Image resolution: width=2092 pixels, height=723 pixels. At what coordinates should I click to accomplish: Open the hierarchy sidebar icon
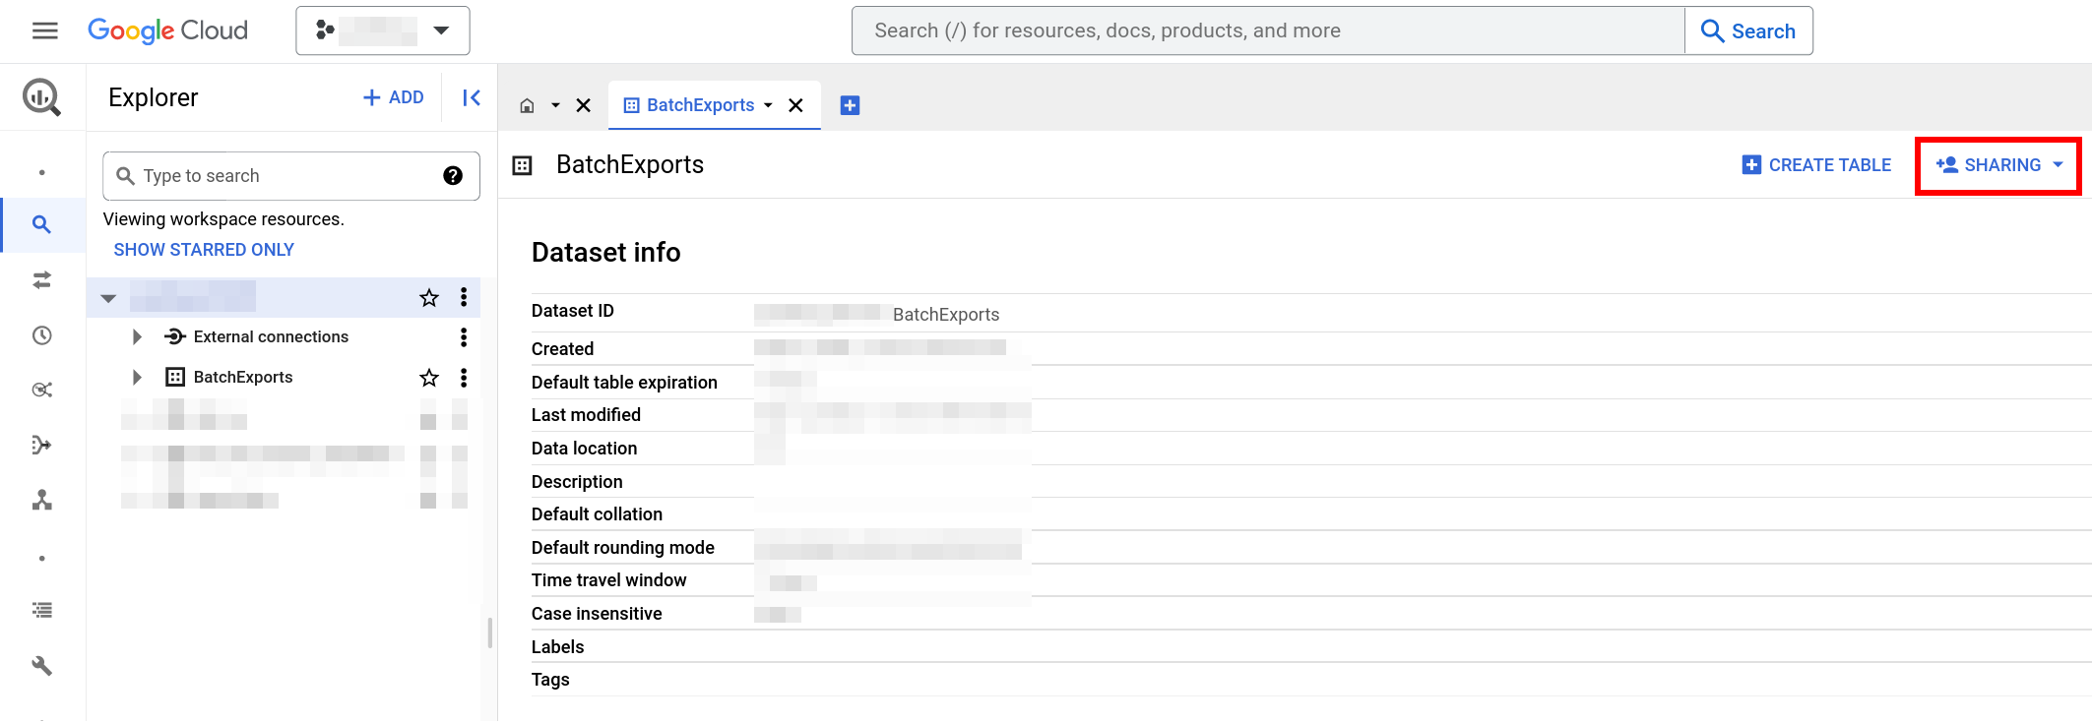point(41,500)
